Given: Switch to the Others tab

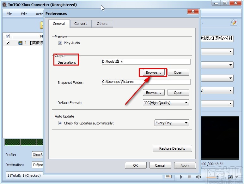Looking at the screenshot, I should [x=102, y=24].
